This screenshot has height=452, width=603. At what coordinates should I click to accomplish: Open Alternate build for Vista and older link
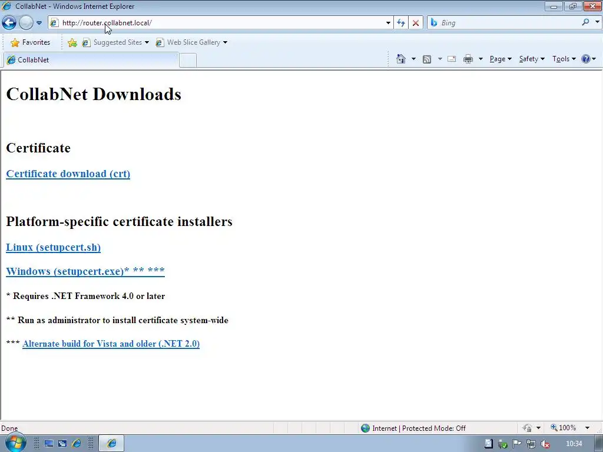pyautogui.click(x=111, y=344)
